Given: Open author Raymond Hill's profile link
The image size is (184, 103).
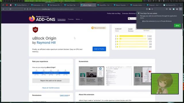Looking at the screenshot, I should tap(46, 43).
